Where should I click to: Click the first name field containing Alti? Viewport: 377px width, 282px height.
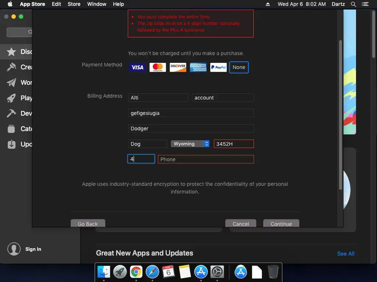pos(158,98)
